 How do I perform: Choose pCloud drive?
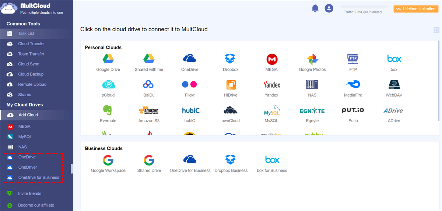108,88
